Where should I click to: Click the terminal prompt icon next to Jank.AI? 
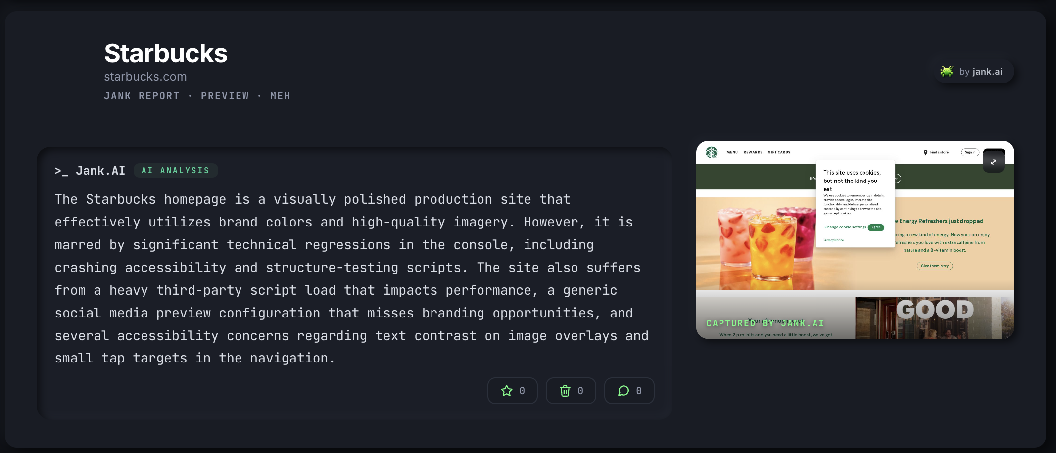pos(61,170)
